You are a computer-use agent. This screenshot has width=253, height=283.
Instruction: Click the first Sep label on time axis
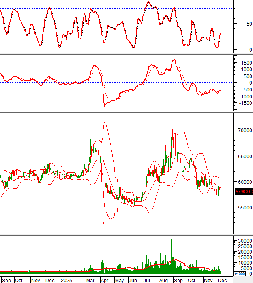(x=6, y=280)
